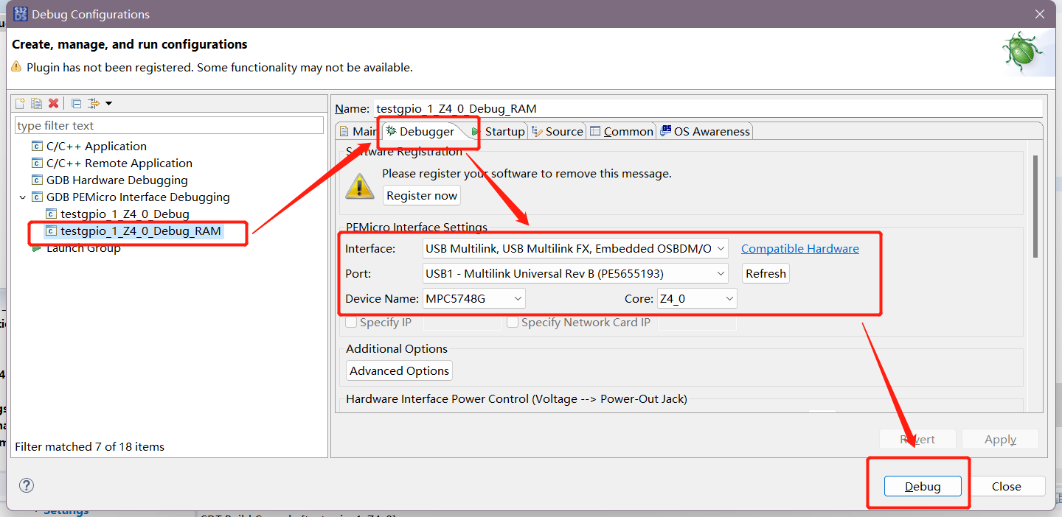Switch to the OS Awareness tab
The height and width of the screenshot is (517, 1062).
(705, 131)
